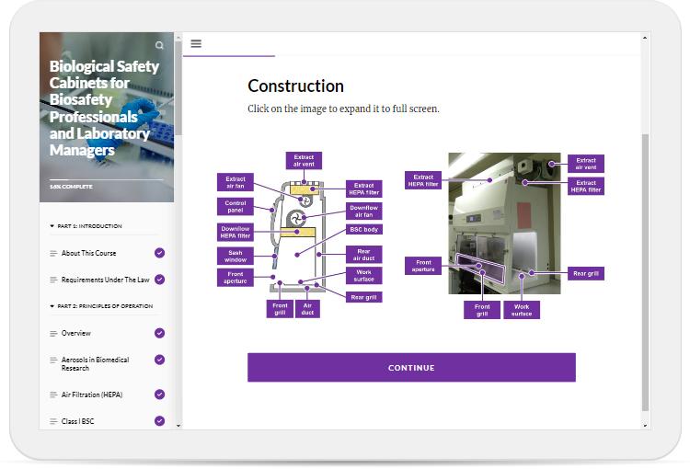Viewport: 690px width, 469px height.
Task: Click list icon beside Air Filtration (HEPA)
Action: pyautogui.click(x=53, y=395)
